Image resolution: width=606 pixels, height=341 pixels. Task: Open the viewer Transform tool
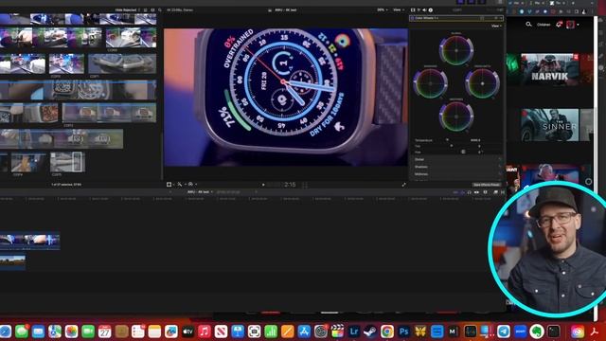169,185
